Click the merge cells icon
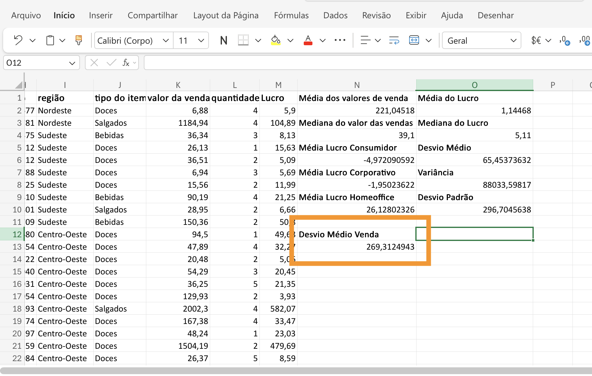592x376 pixels. coord(414,40)
